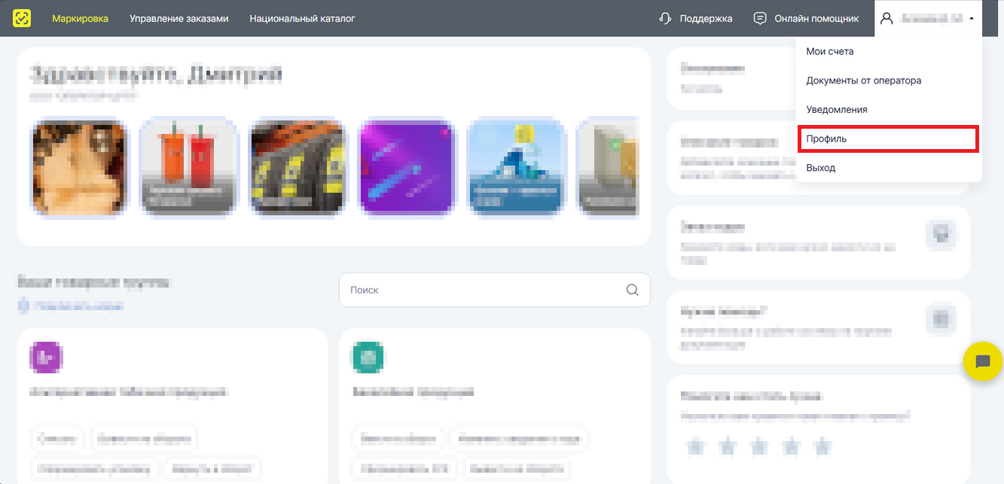Click the teal product group icon
This screenshot has height=484, width=1004.
[x=368, y=358]
